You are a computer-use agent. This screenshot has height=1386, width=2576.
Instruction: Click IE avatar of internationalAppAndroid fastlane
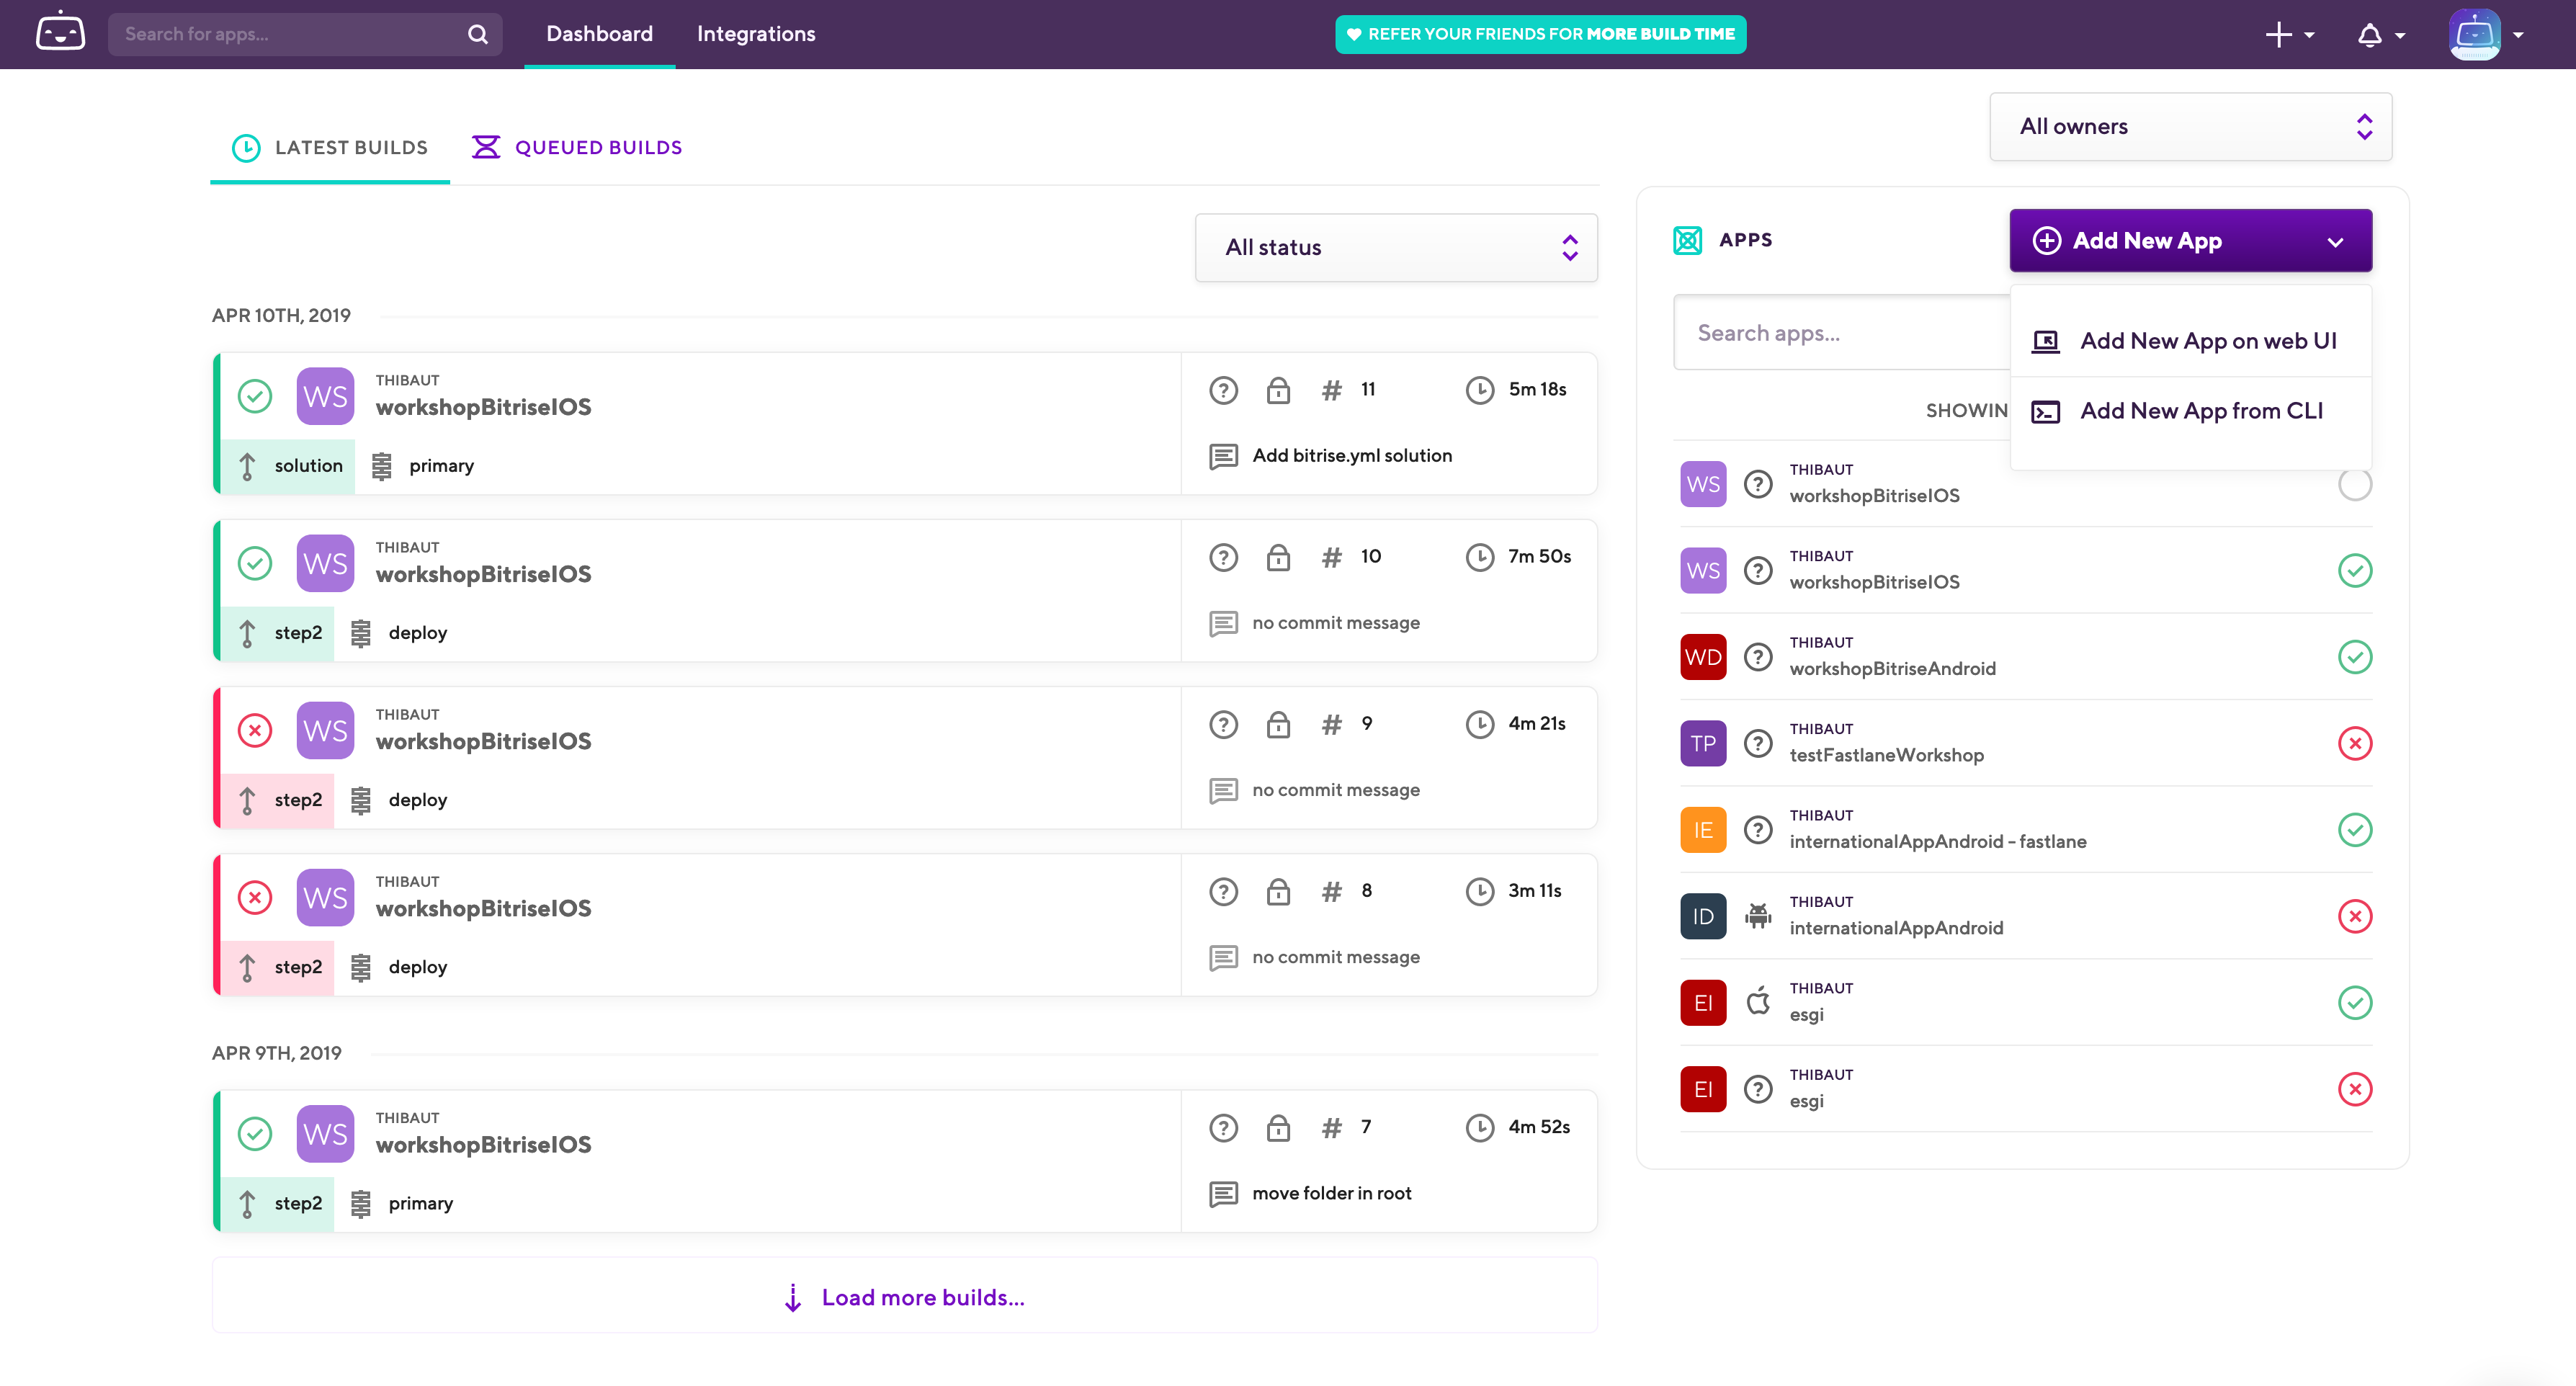(x=1703, y=830)
